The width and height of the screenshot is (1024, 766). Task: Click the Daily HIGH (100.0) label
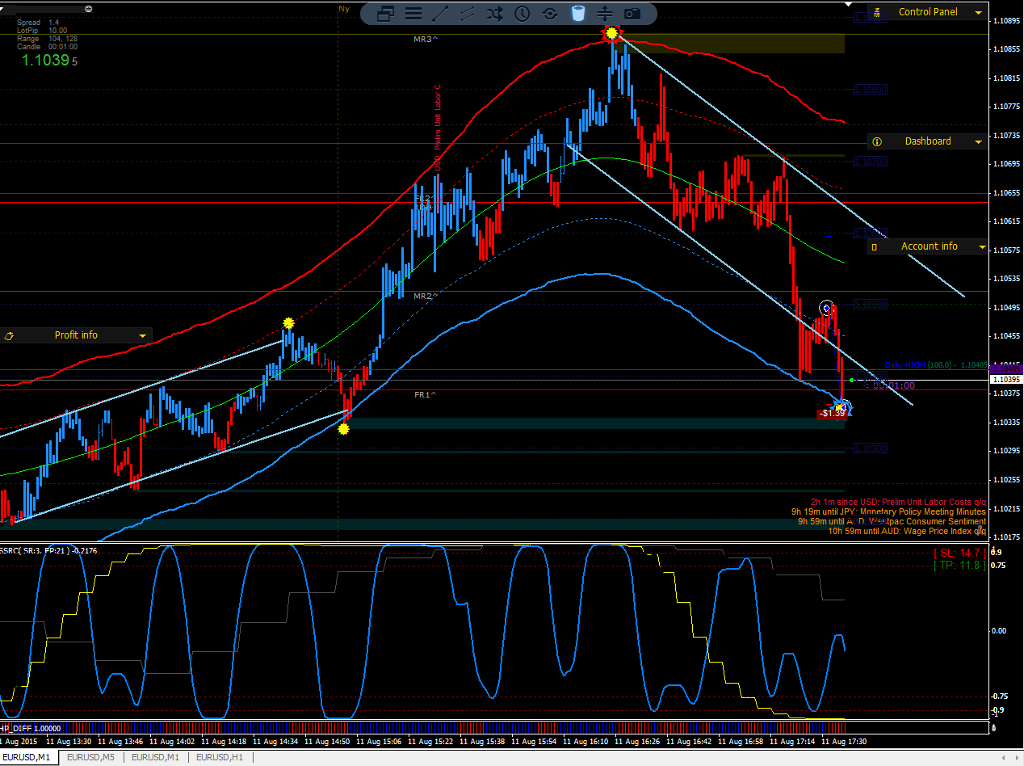(935, 365)
